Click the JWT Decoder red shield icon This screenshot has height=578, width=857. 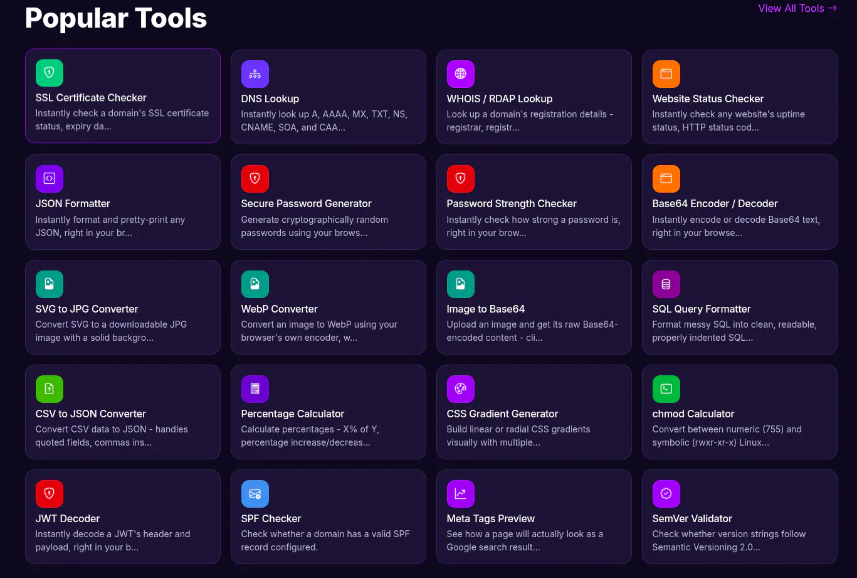click(50, 494)
